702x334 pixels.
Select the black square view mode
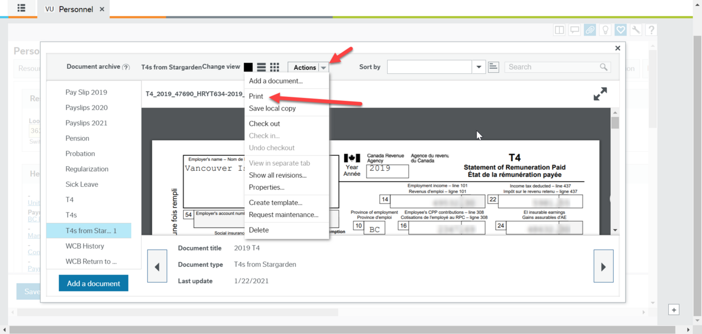pos(248,66)
